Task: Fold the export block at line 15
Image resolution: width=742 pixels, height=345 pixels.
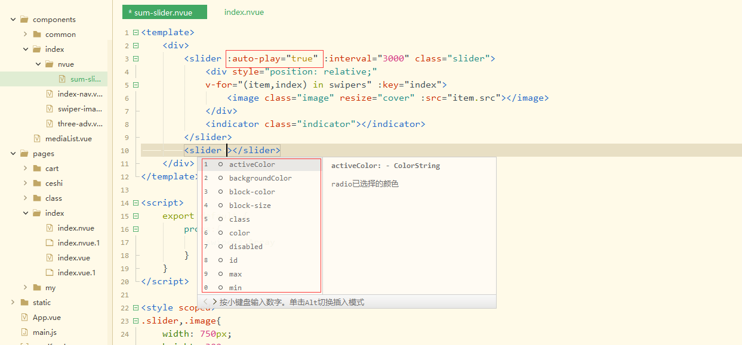Action: tap(136, 216)
